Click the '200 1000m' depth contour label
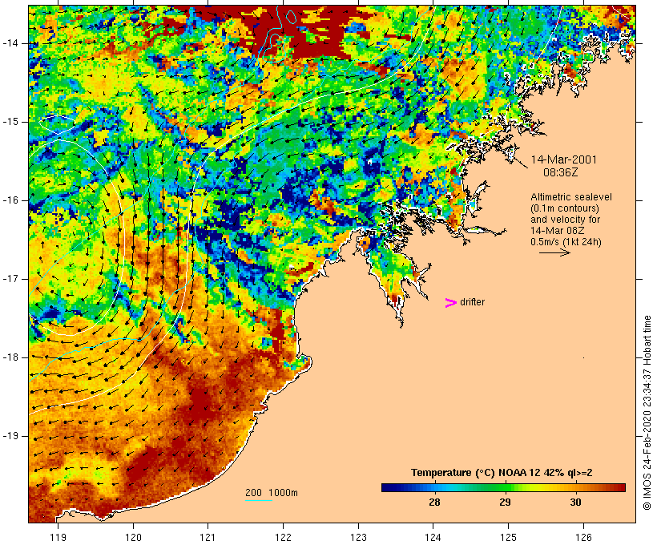The image size is (657, 545). (272, 493)
